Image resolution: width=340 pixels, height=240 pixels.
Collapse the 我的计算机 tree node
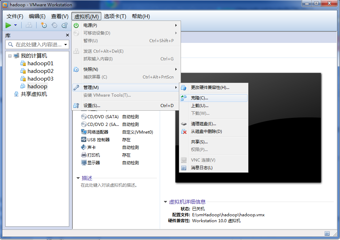pyautogui.click(x=10, y=56)
